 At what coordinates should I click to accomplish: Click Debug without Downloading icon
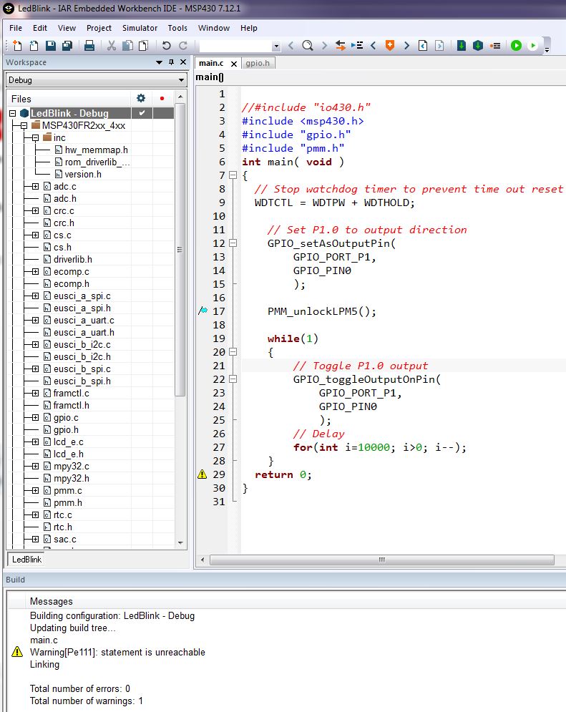click(x=533, y=45)
